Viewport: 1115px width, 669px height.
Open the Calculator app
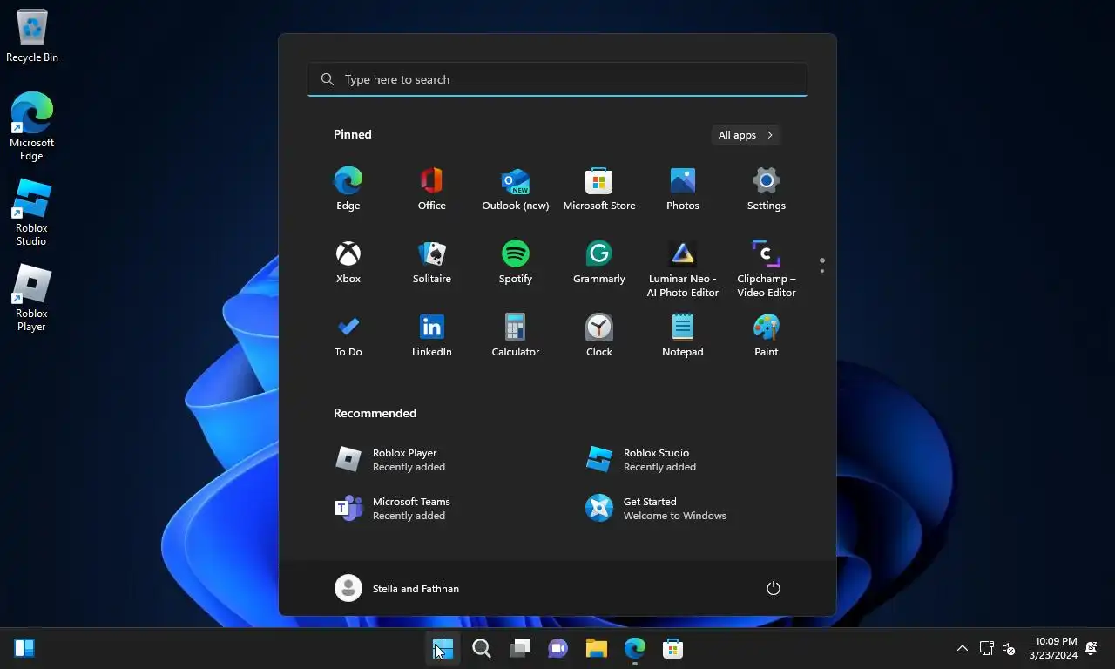[x=515, y=335]
